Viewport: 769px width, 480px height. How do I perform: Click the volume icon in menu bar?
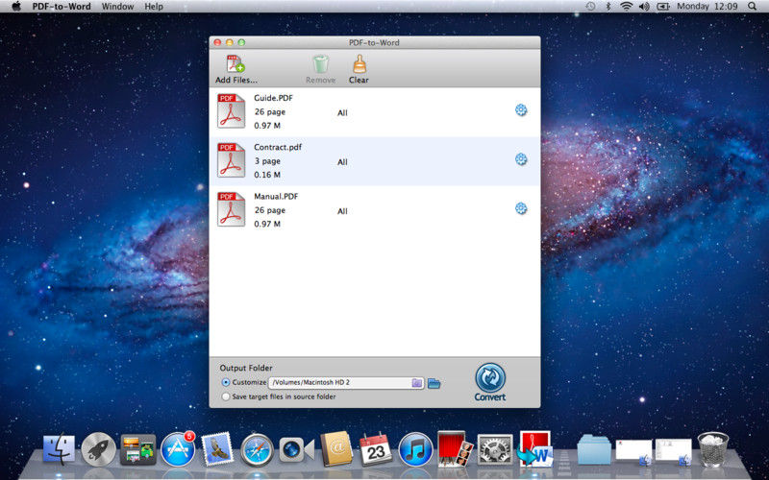(644, 7)
